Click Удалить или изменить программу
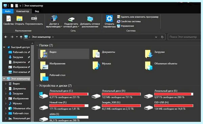The width and height of the screenshot is (203, 124). point(138,17)
